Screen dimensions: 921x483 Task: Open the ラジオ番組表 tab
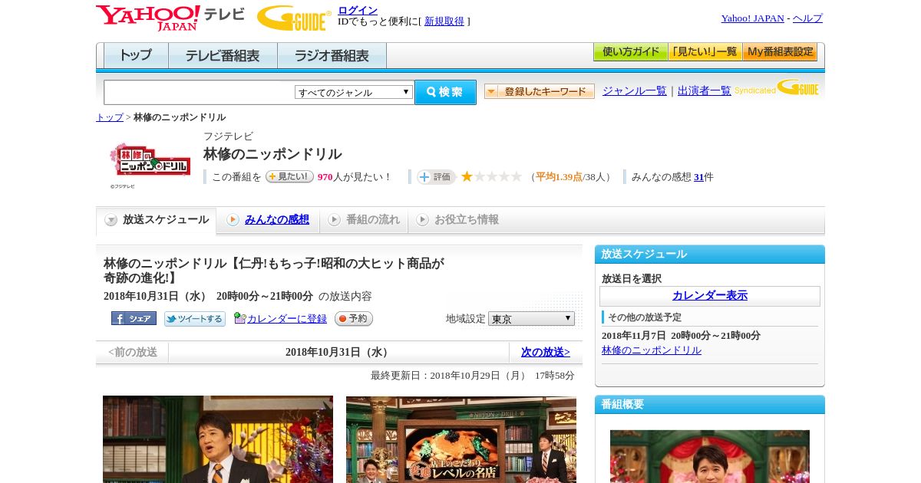pyautogui.click(x=332, y=56)
